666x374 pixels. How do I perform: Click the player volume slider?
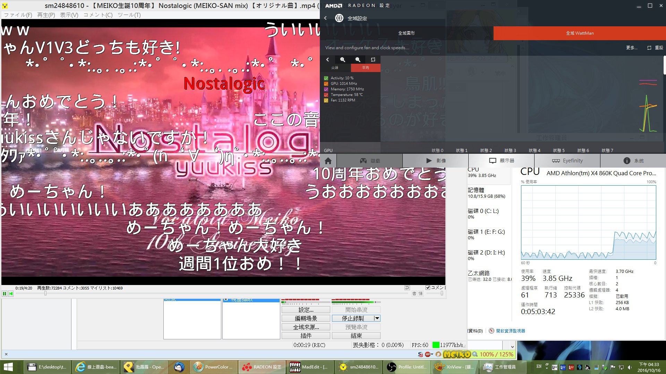click(435, 294)
